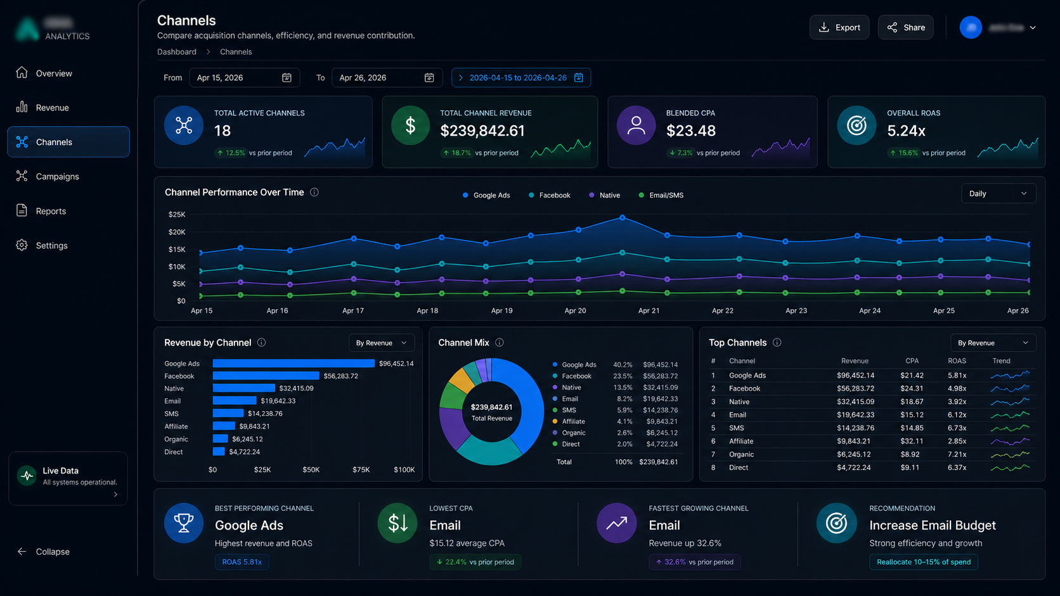The height and width of the screenshot is (596, 1060).
Task: Toggle the Facebook legend series
Action: [x=549, y=195]
